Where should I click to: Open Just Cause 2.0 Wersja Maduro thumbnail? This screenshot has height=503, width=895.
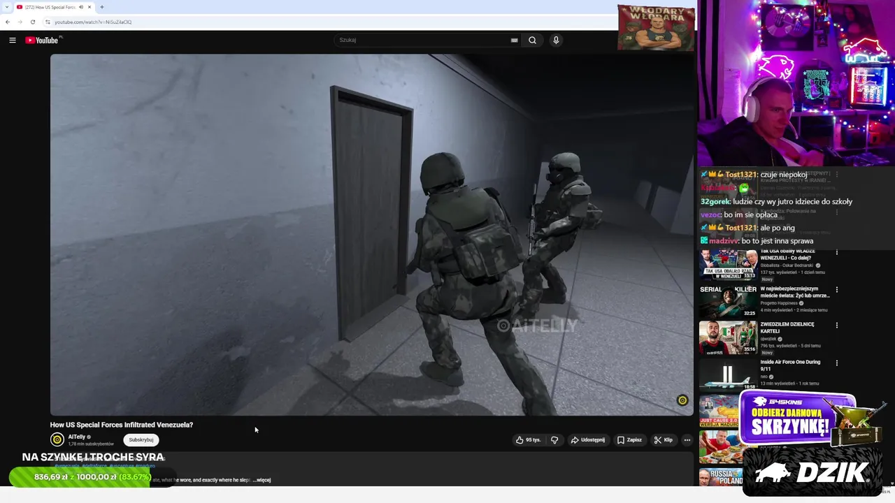click(x=719, y=411)
